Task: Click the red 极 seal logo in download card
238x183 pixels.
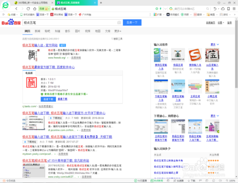Action: pyautogui.click(x=31, y=82)
